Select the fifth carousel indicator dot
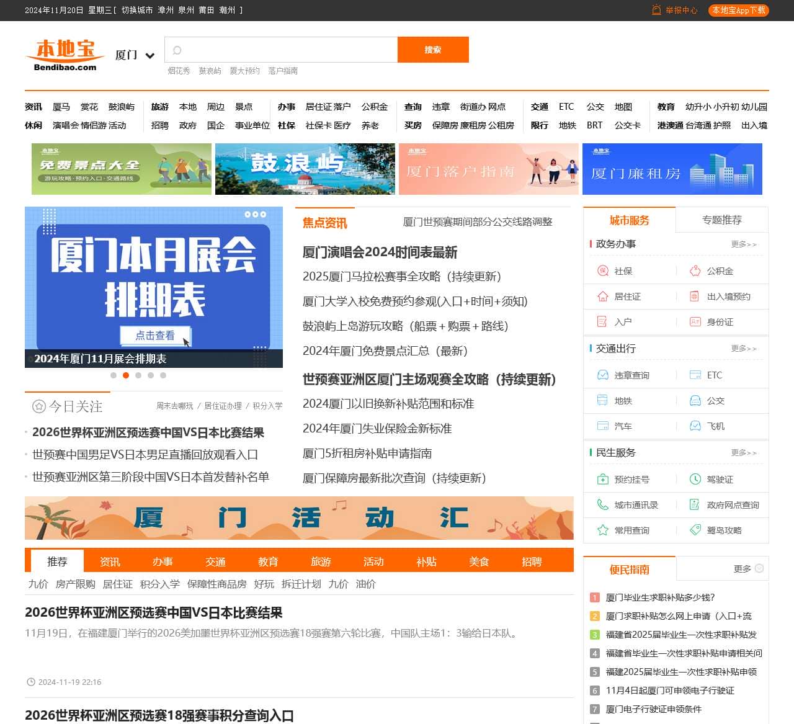 point(163,375)
